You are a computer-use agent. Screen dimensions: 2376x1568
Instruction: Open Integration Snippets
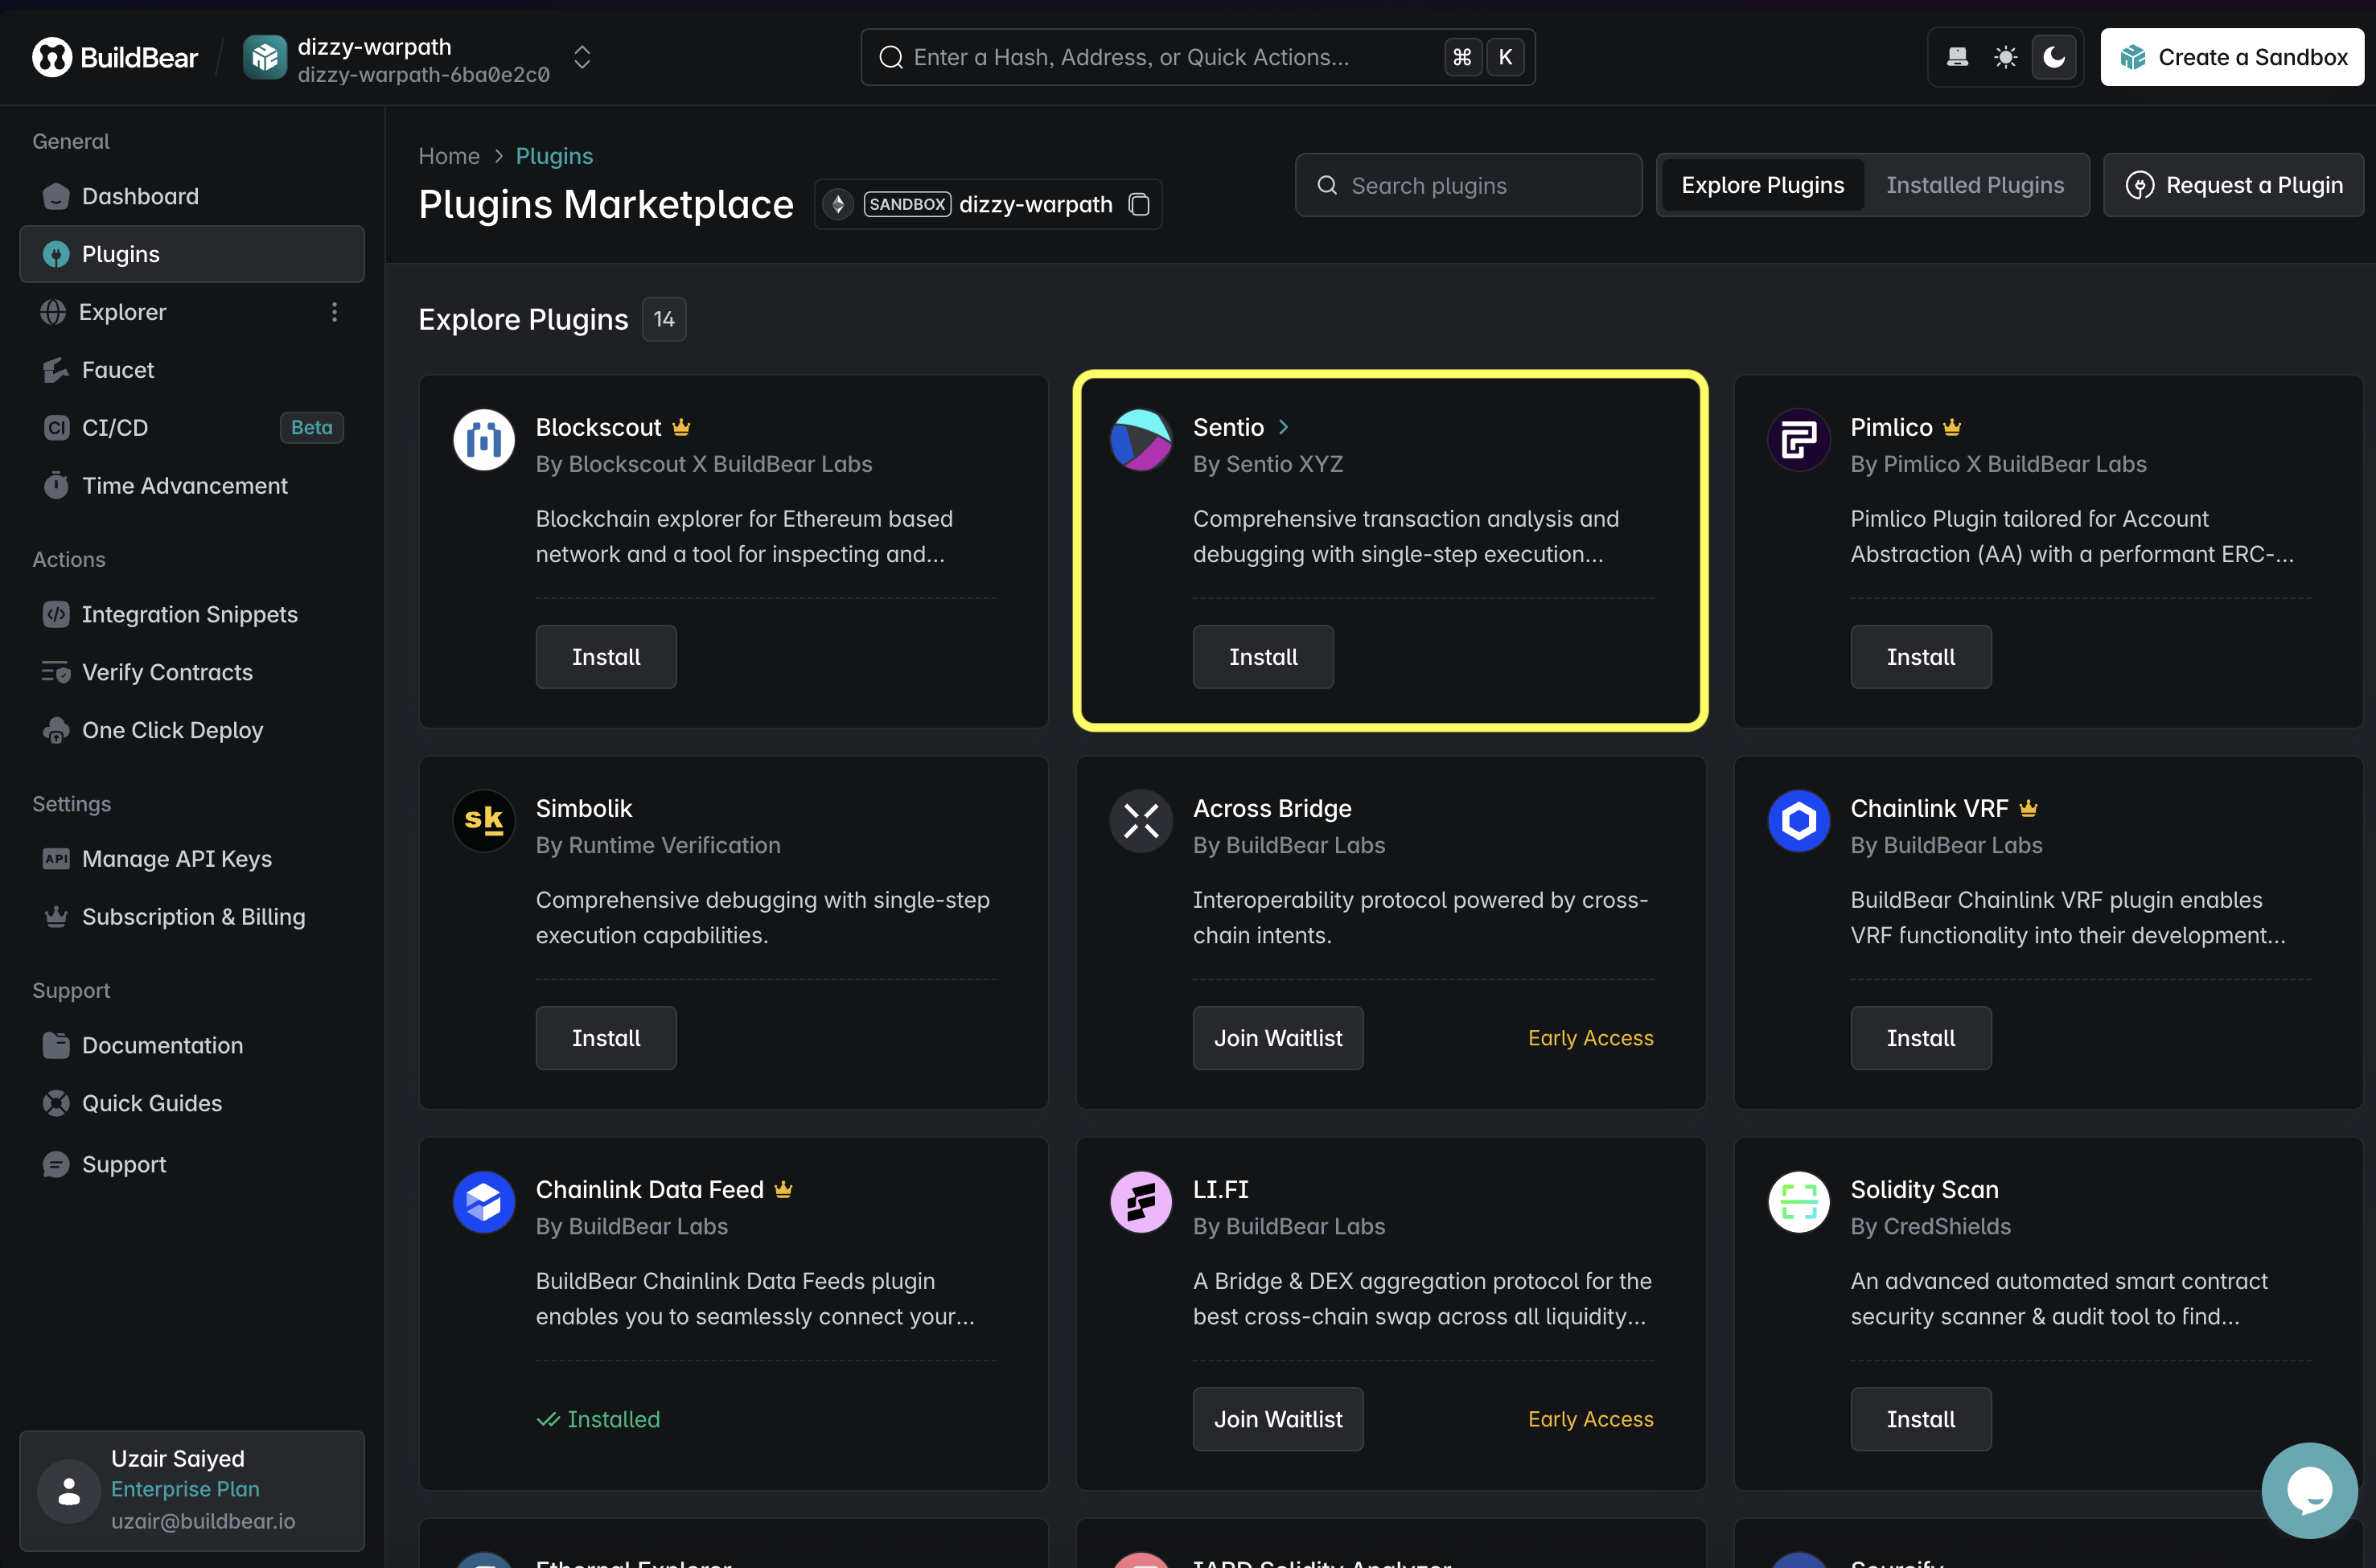point(191,614)
